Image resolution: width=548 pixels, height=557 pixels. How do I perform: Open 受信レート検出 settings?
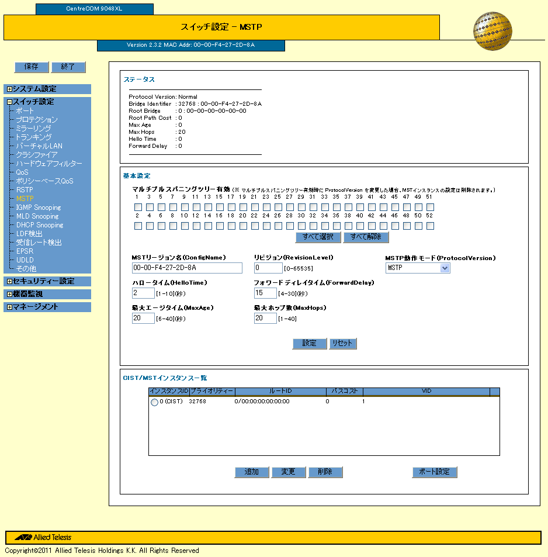[x=39, y=243]
